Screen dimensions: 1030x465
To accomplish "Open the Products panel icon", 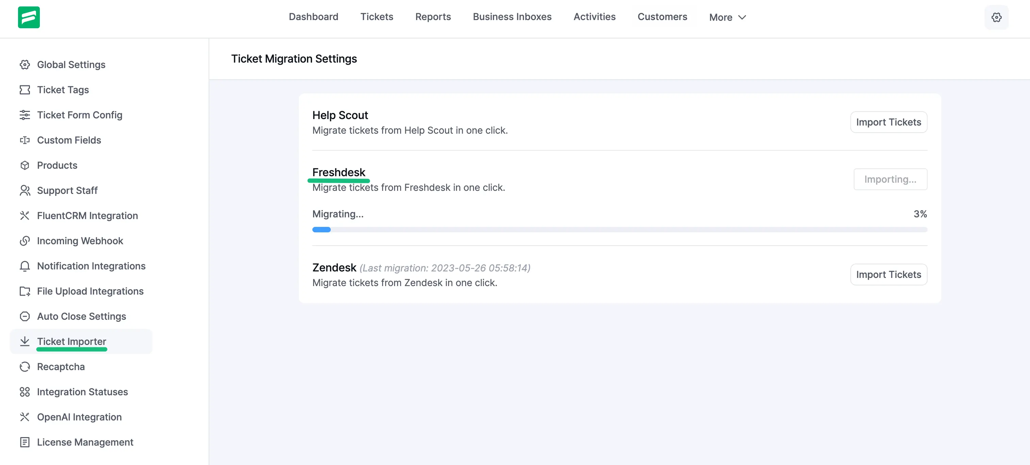I will (25, 165).
